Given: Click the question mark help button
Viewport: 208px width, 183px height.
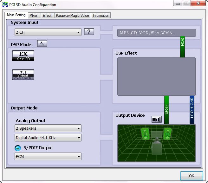Looking at the screenshot, I should (x=89, y=32).
